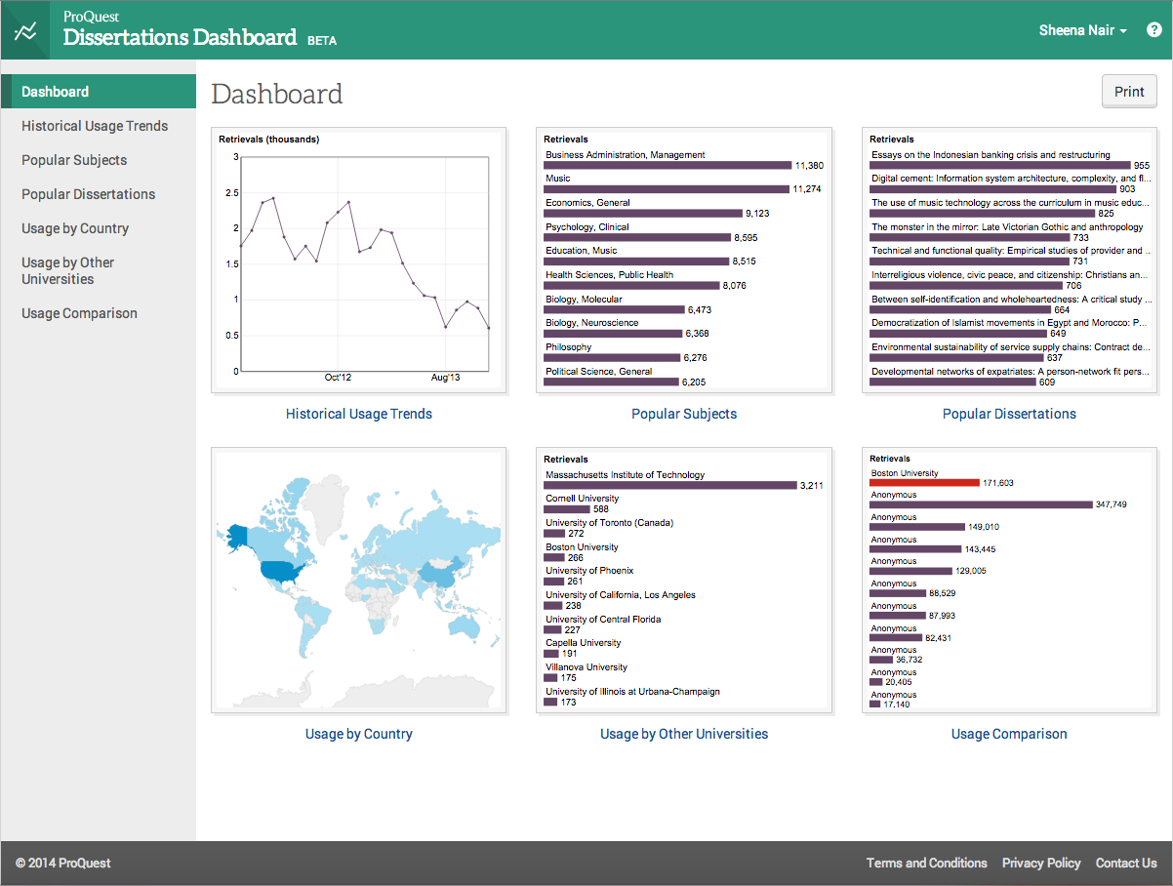
Task: Navigate to Usage by Country sidebar item
Action: [x=75, y=228]
